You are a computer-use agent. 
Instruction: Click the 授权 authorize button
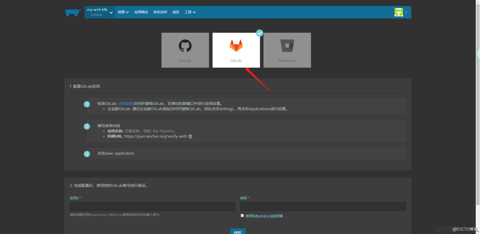pos(238,232)
